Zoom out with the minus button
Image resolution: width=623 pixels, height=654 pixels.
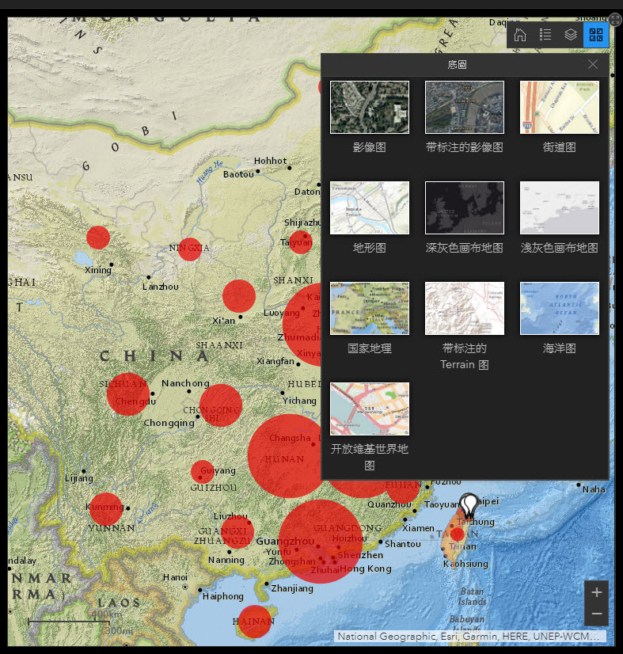tap(596, 614)
